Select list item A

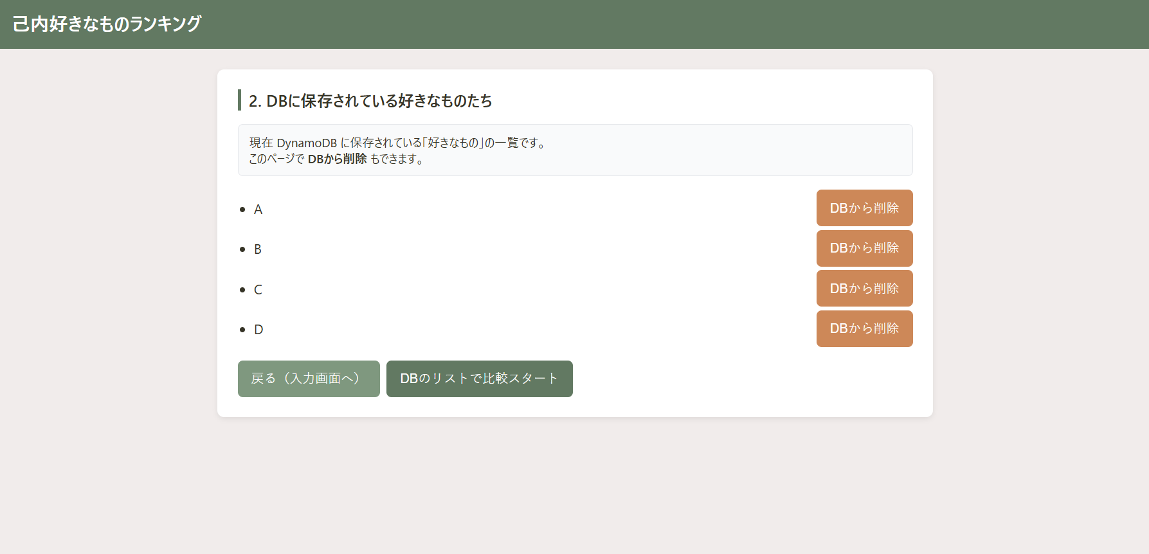click(258, 210)
